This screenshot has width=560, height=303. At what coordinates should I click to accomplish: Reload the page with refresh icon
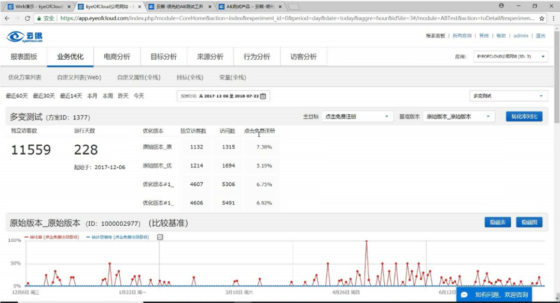[27, 18]
